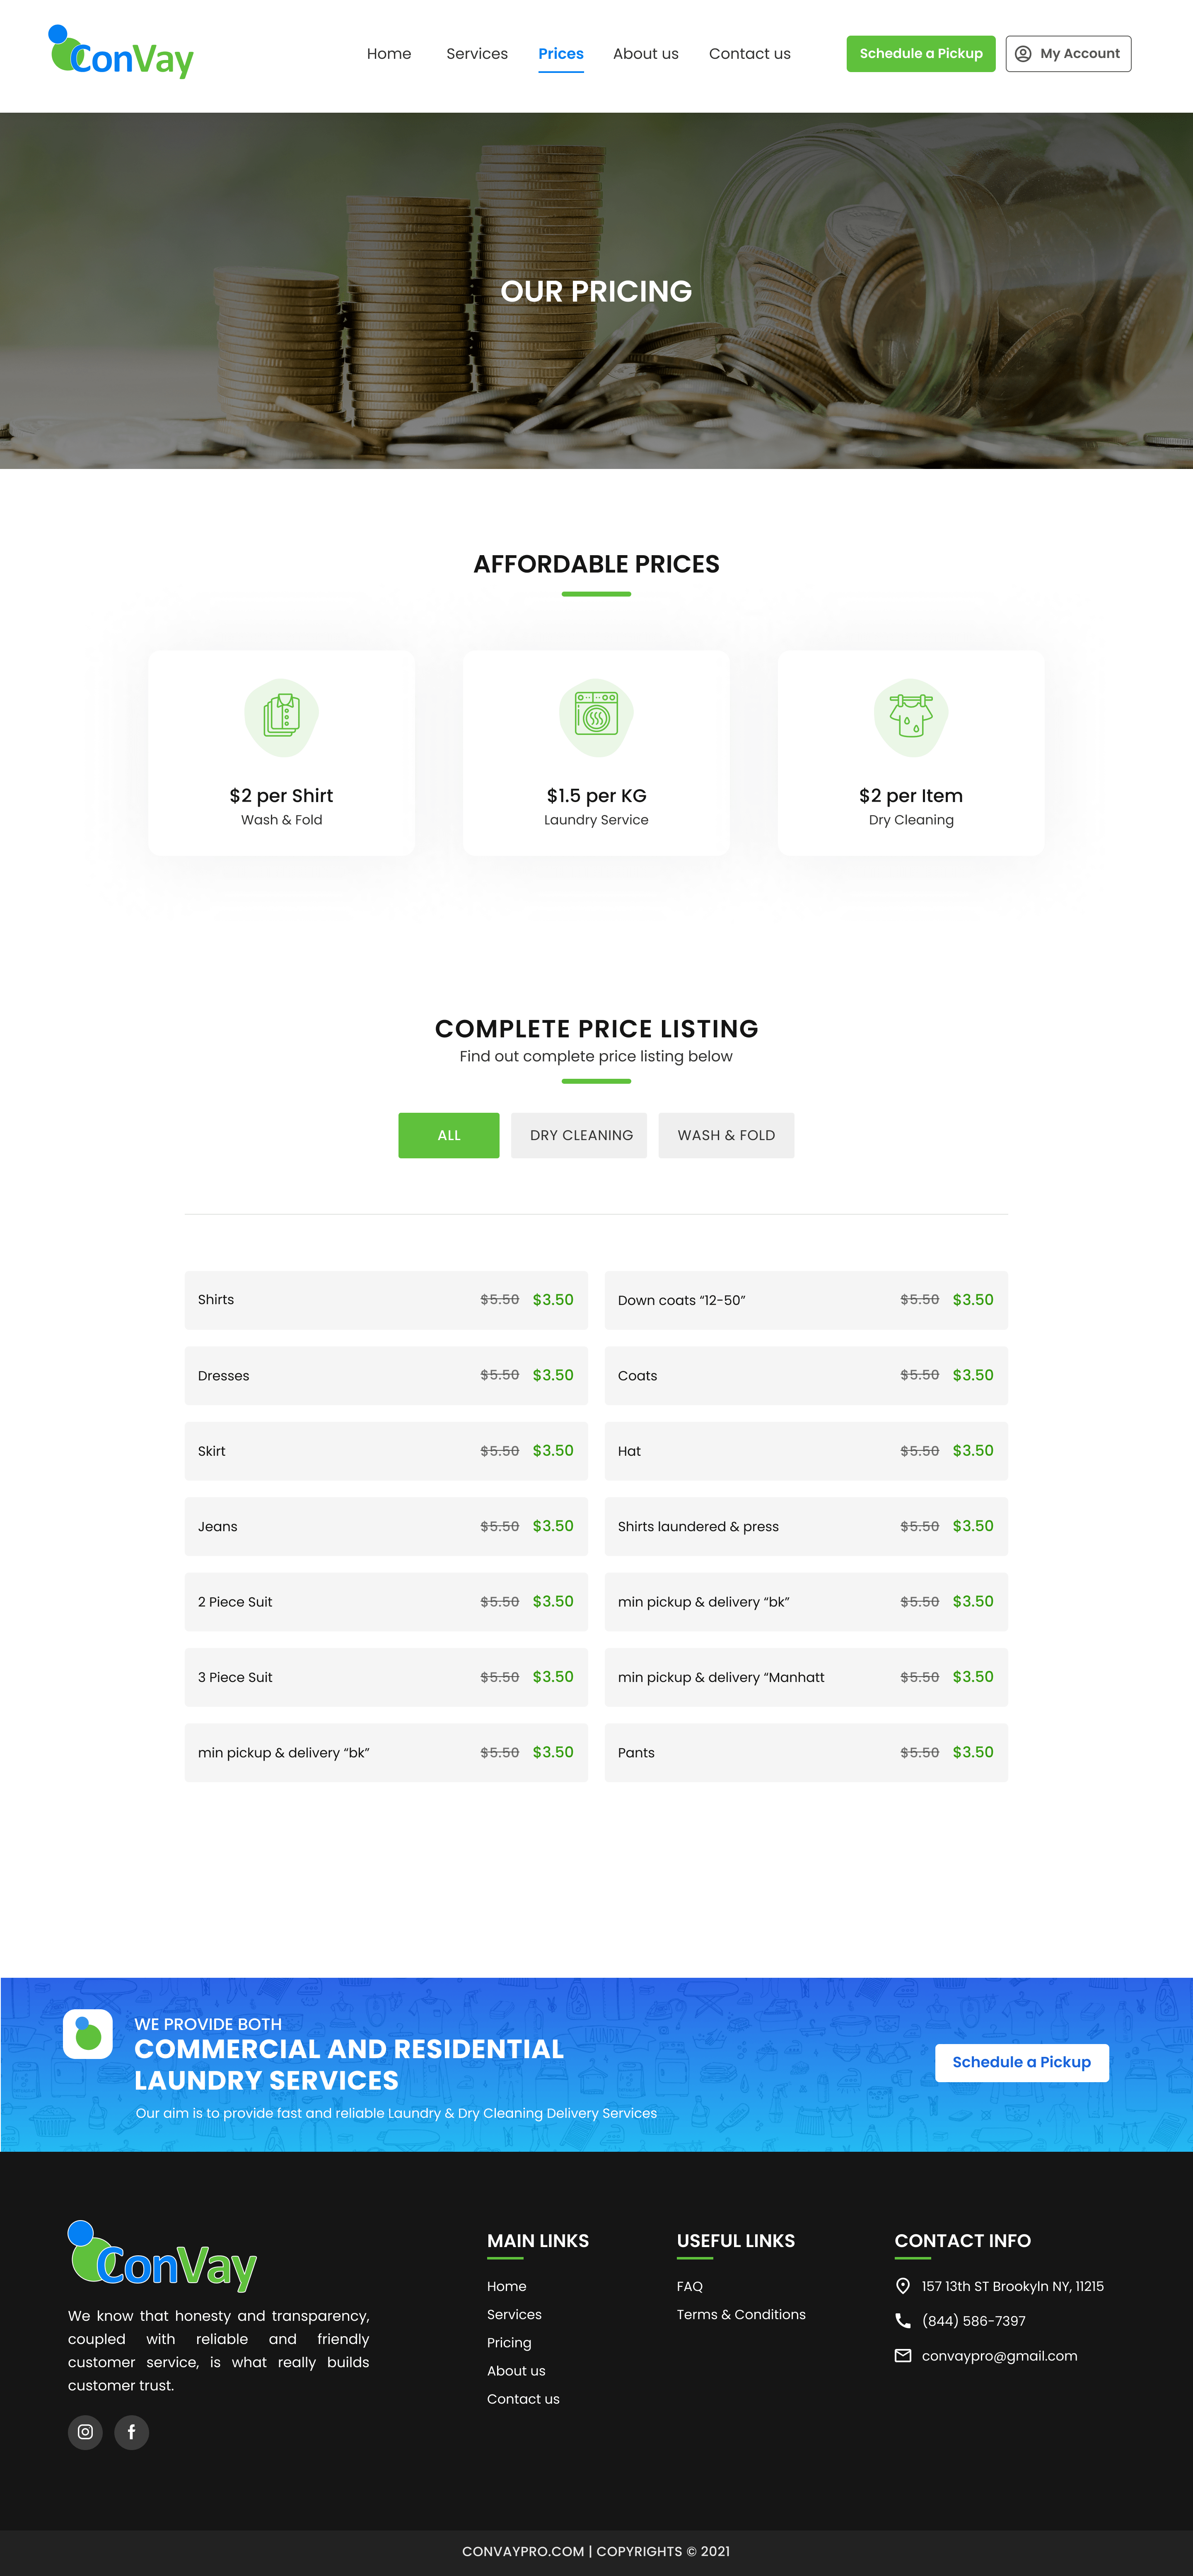This screenshot has height=2576, width=1193.
Task: Click the clothesline Dry Cleaning icon
Action: pos(910,716)
